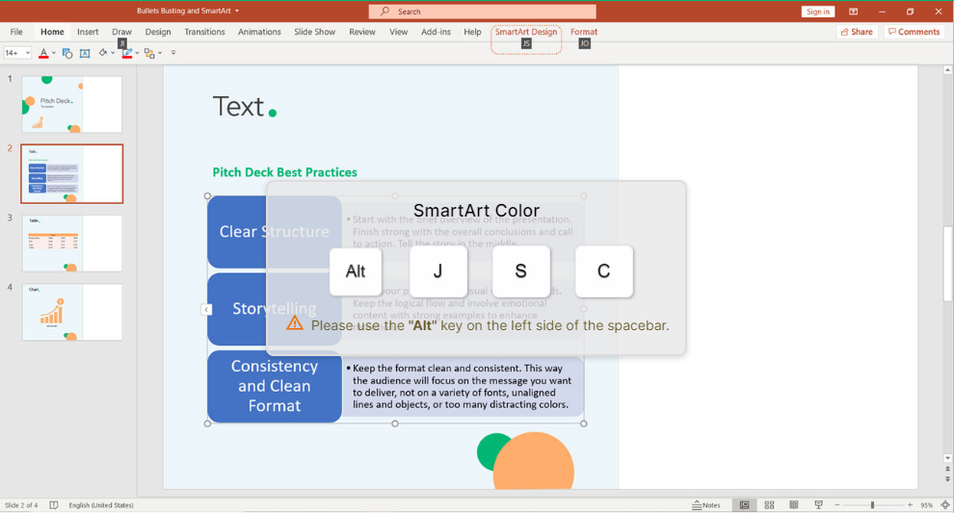Screen dimensions: 954x513
Task: Open the Notes pane
Action: point(705,505)
